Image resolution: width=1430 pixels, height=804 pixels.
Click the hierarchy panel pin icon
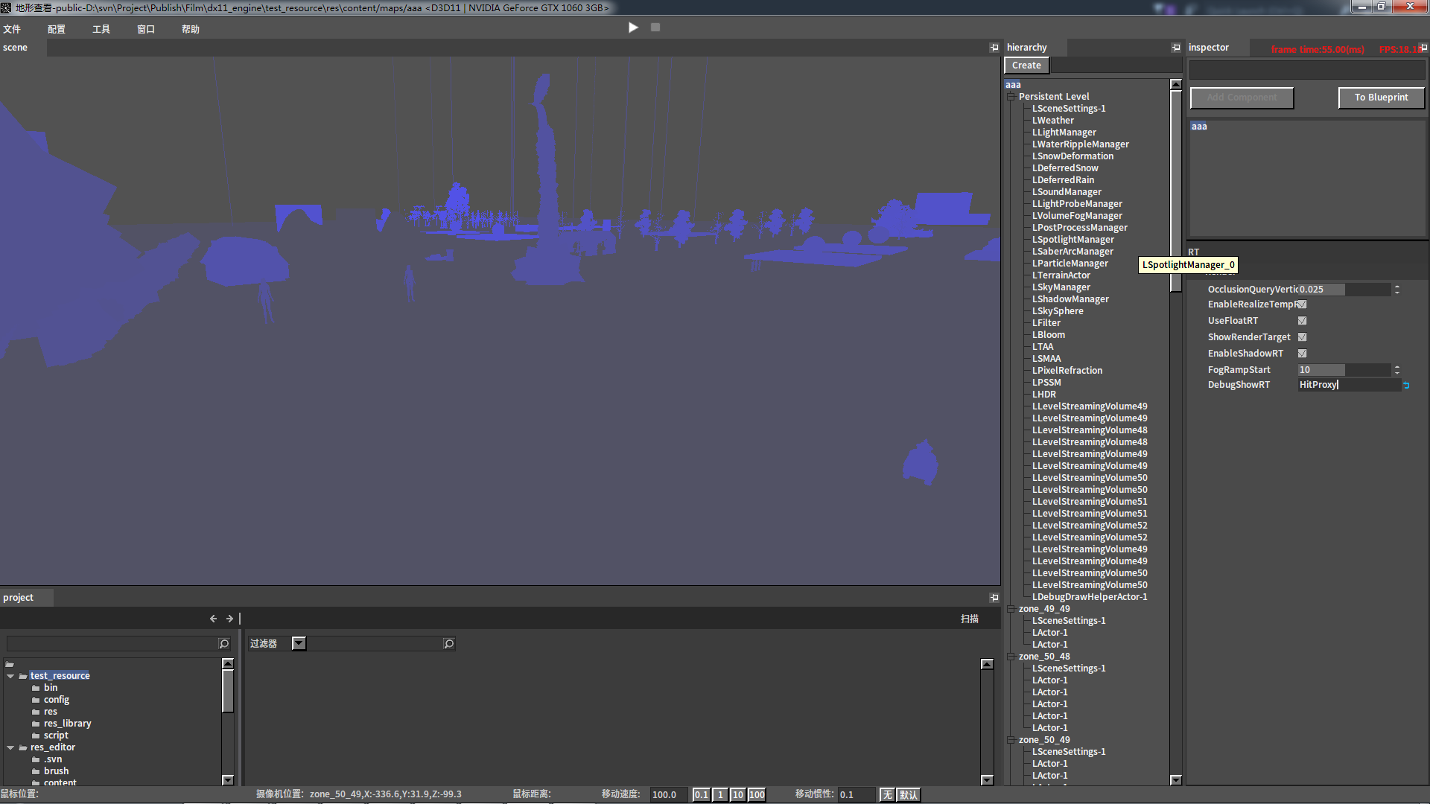point(1176,47)
